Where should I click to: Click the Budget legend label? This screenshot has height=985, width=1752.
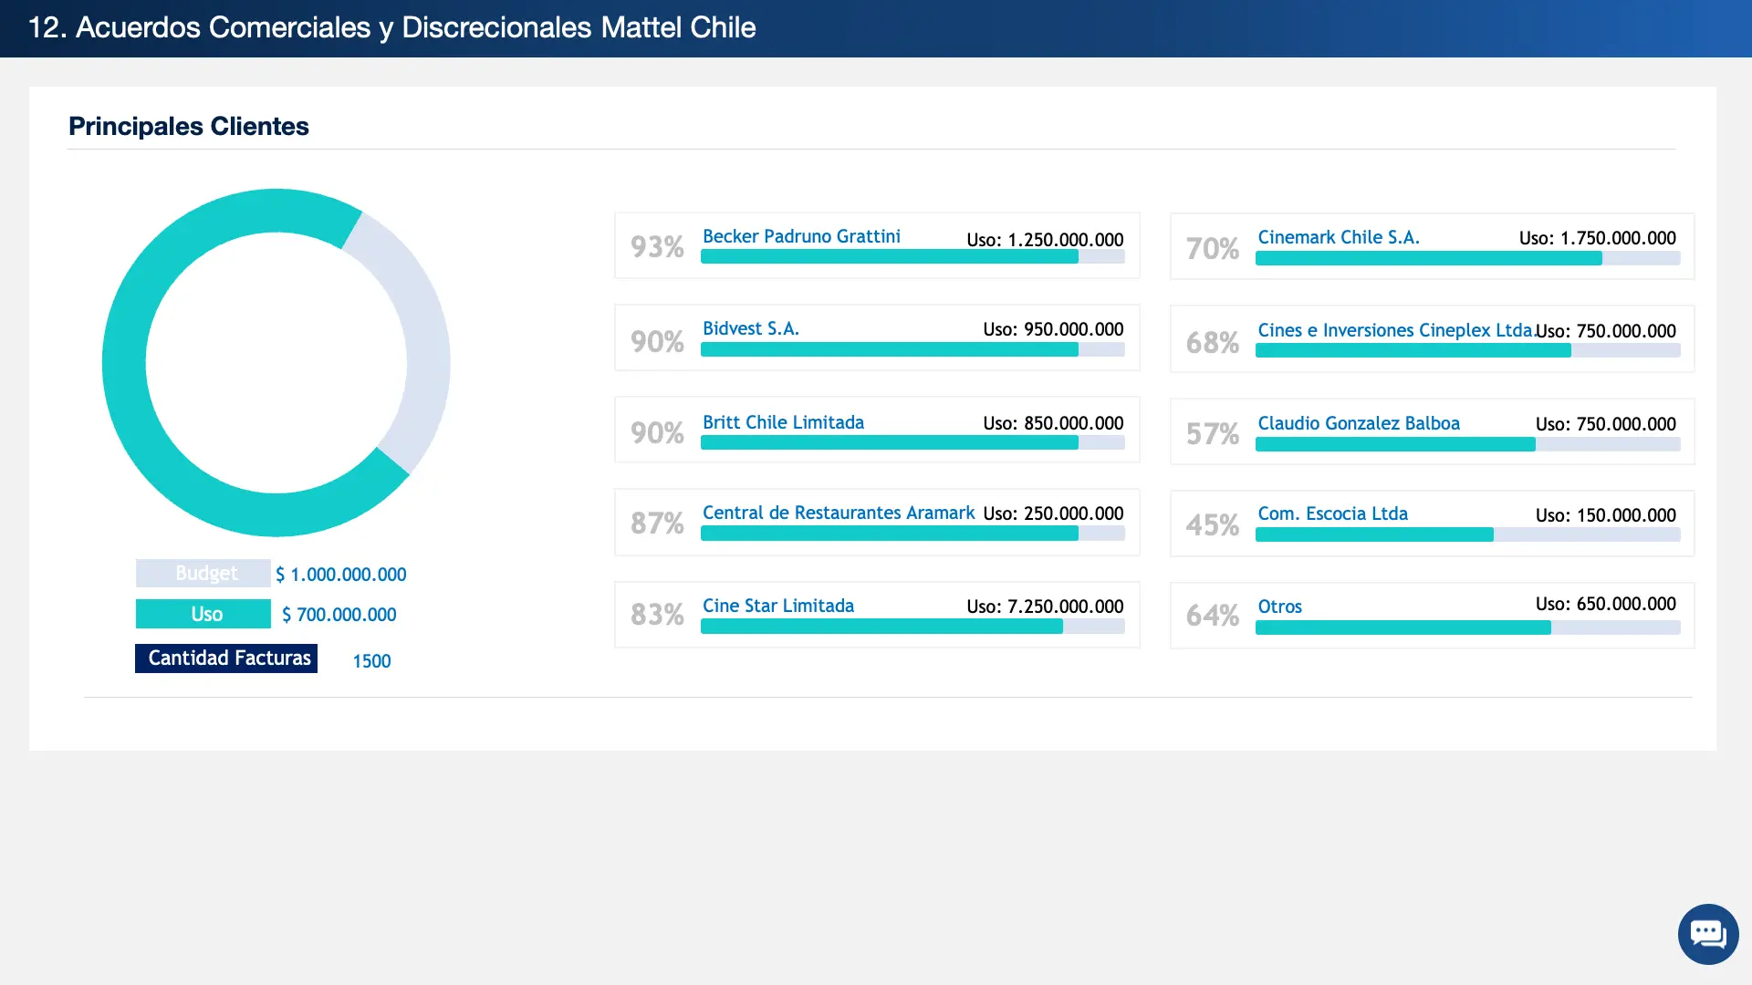point(203,573)
